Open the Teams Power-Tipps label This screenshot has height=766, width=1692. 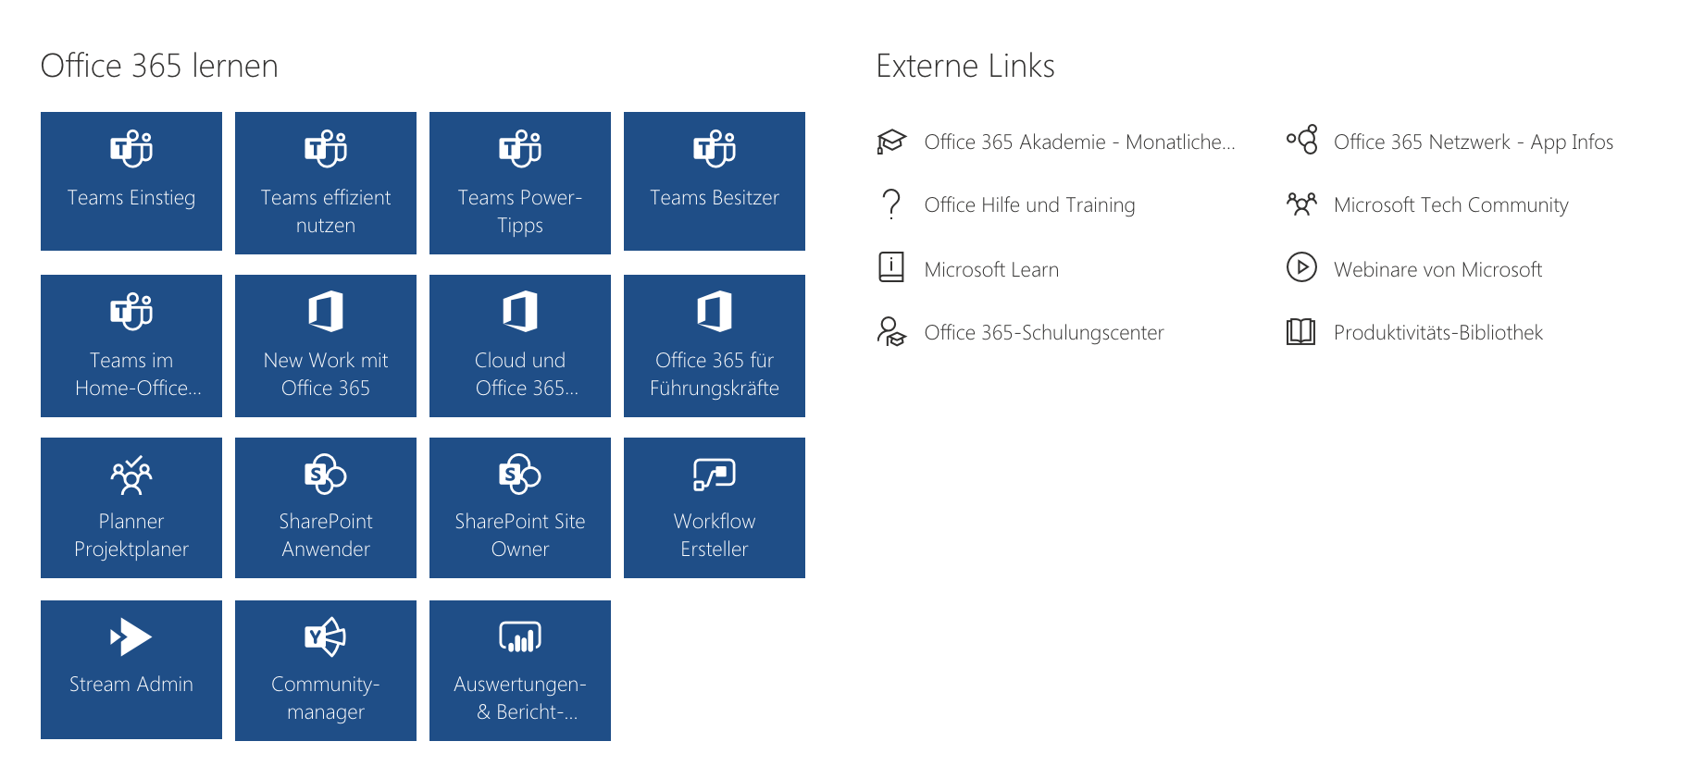(x=520, y=212)
